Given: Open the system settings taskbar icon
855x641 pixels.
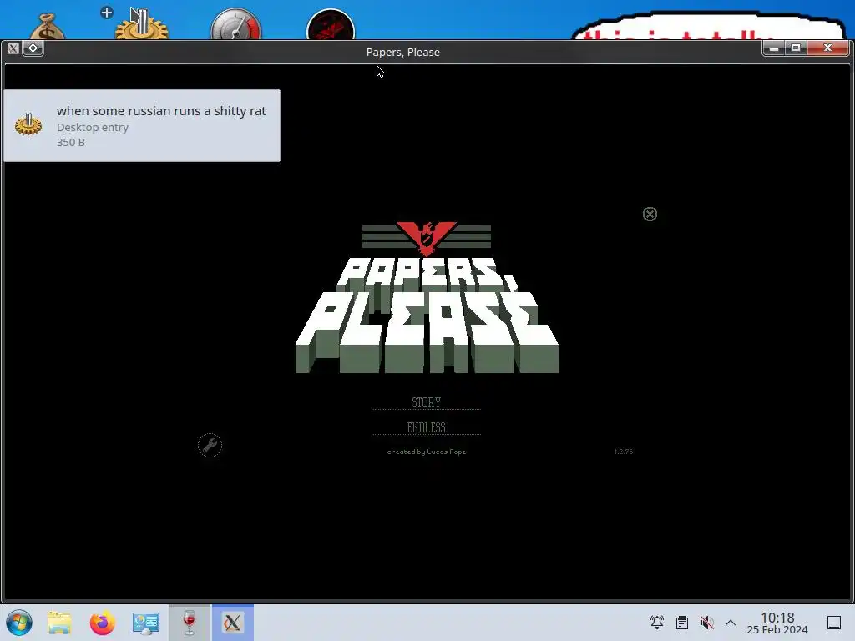Looking at the screenshot, I should tap(145, 623).
